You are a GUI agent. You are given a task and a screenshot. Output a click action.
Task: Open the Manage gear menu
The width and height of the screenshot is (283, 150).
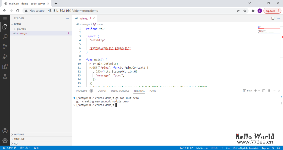pyautogui.click(x=5, y=141)
